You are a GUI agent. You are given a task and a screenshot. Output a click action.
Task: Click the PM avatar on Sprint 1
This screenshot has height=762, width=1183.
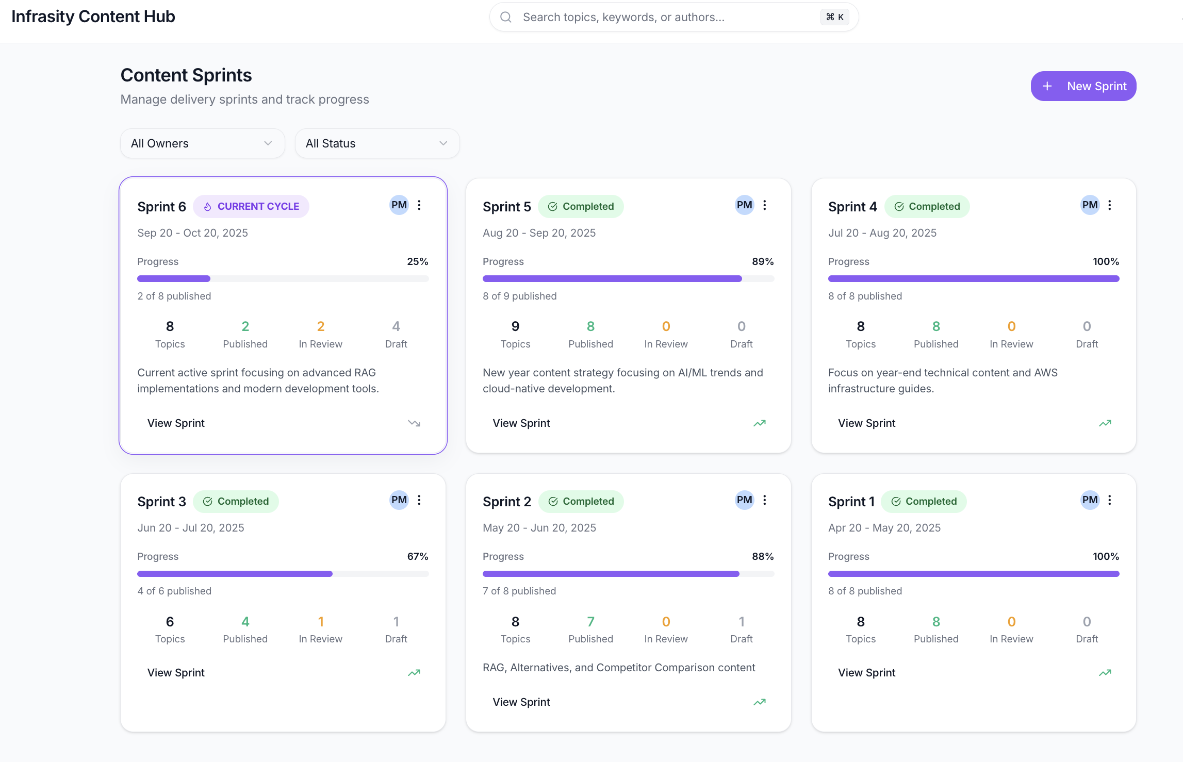1089,500
